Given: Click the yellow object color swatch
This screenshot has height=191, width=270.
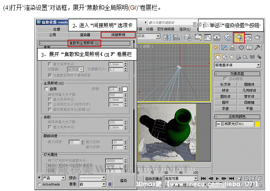Looking at the screenshot, I should click(257, 124).
